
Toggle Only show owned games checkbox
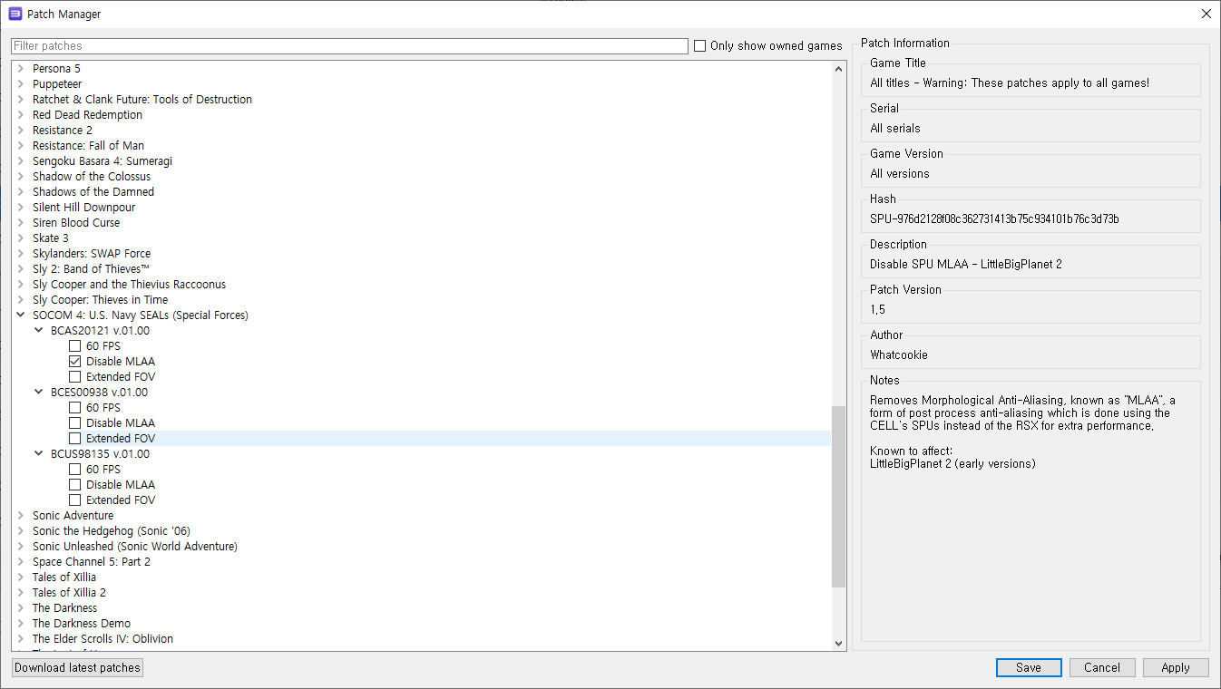tap(699, 46)
